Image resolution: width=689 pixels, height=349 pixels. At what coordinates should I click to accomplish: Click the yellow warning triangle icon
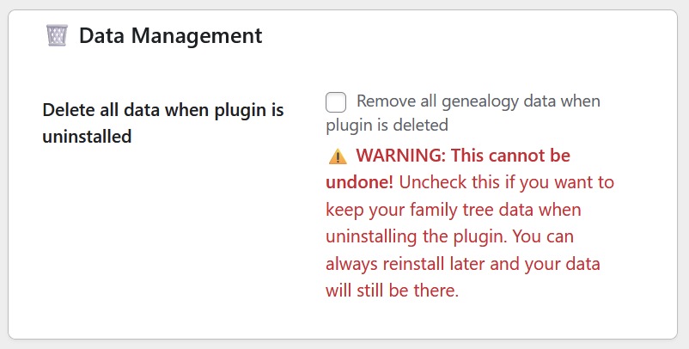pos(337,156)
